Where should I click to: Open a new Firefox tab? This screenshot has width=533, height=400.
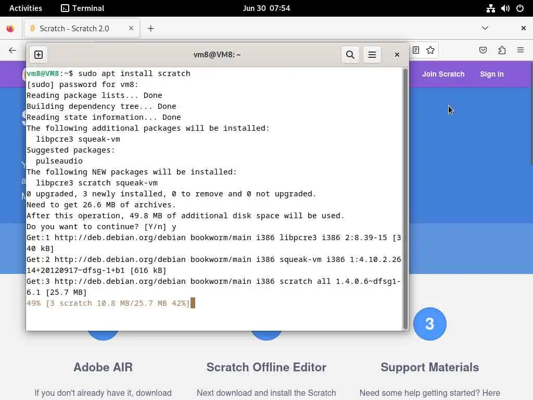[150, 29]
